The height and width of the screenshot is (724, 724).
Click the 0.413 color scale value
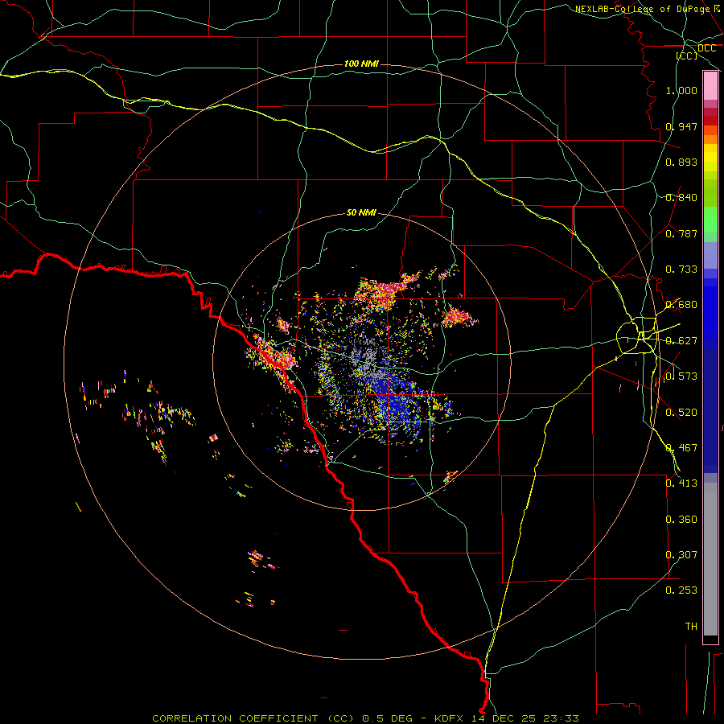tap(681, 483)
